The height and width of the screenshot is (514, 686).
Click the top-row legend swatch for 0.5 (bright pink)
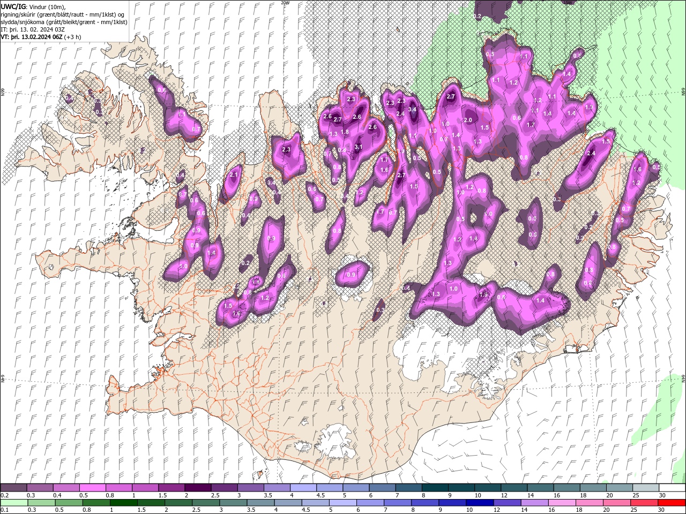[x=92, y=488]
